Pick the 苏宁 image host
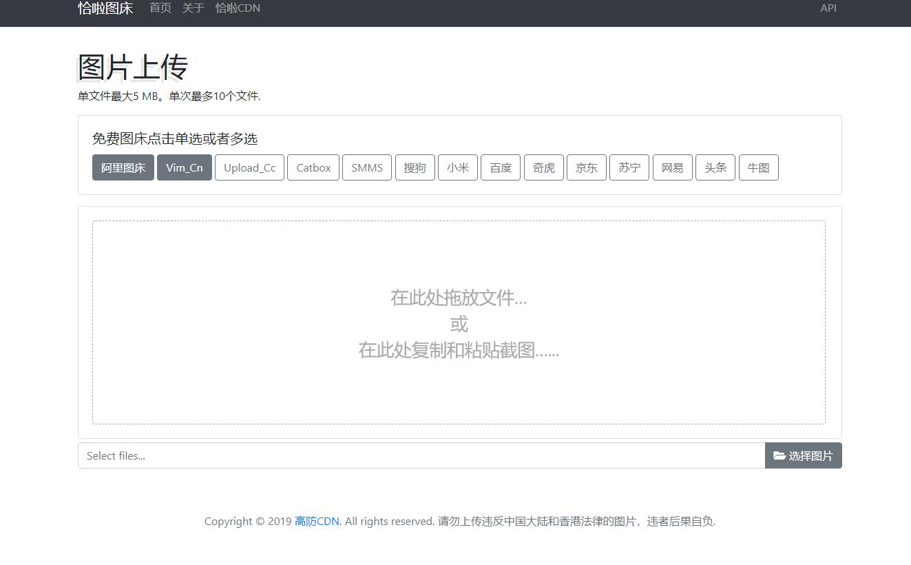The height and width of the screenshot is (565, 911). [x=629, y=167]
